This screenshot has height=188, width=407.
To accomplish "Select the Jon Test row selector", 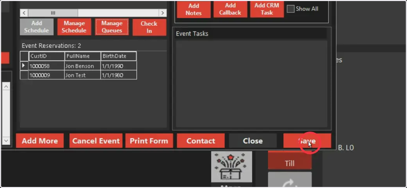I will 24,75.
